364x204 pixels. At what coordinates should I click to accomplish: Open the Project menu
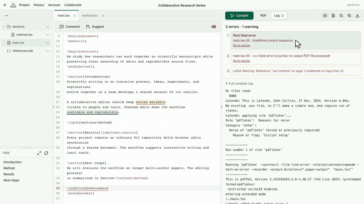coord(24,5)
